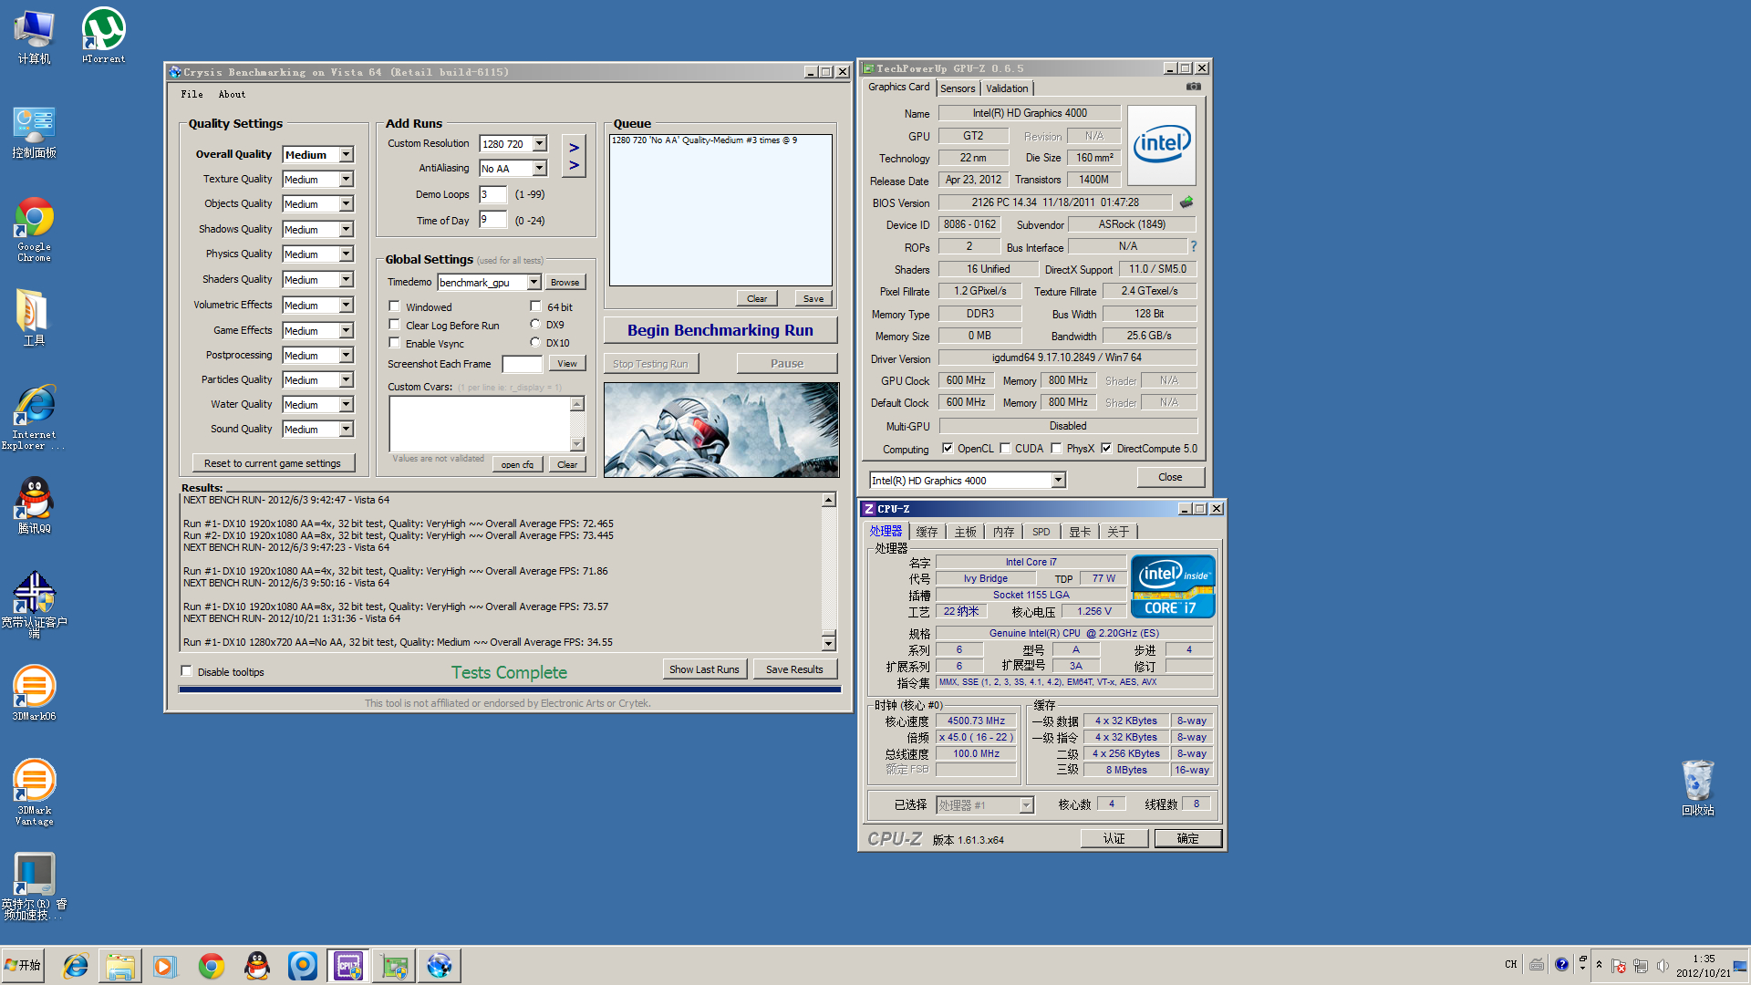Viewport: 1751px width, 985px height.
Task: Open the media player taskbar icon
Action: (165, 966)
